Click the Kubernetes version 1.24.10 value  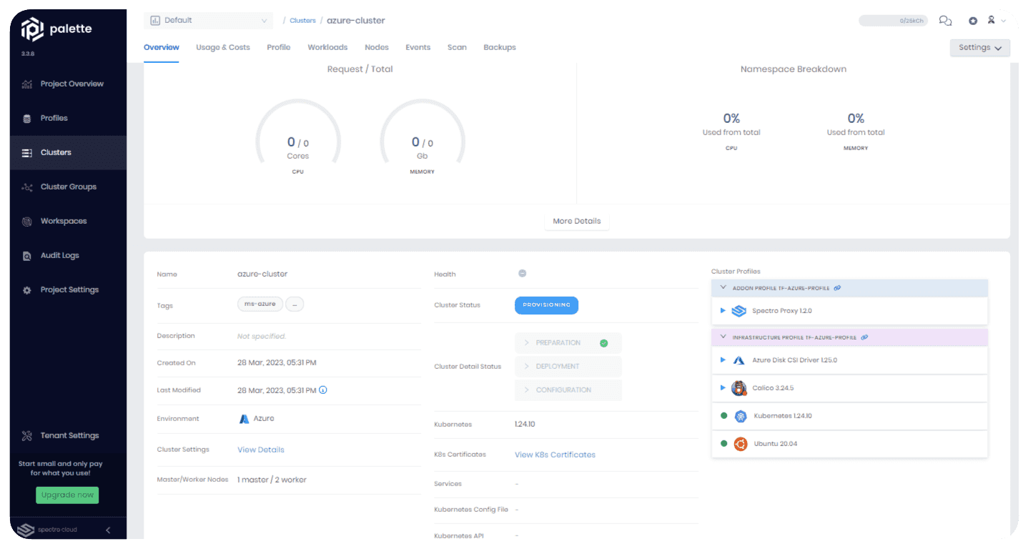click(x=525, y=425)
